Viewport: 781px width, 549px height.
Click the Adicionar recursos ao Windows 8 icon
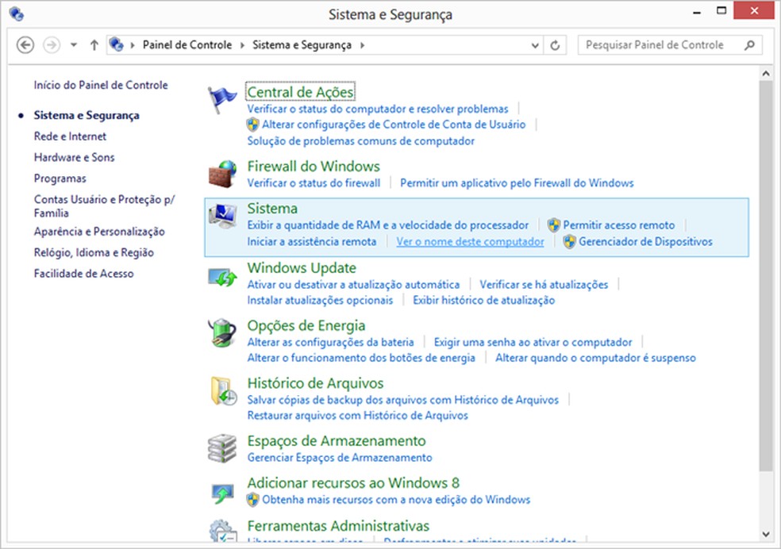[x=222, y=493]
